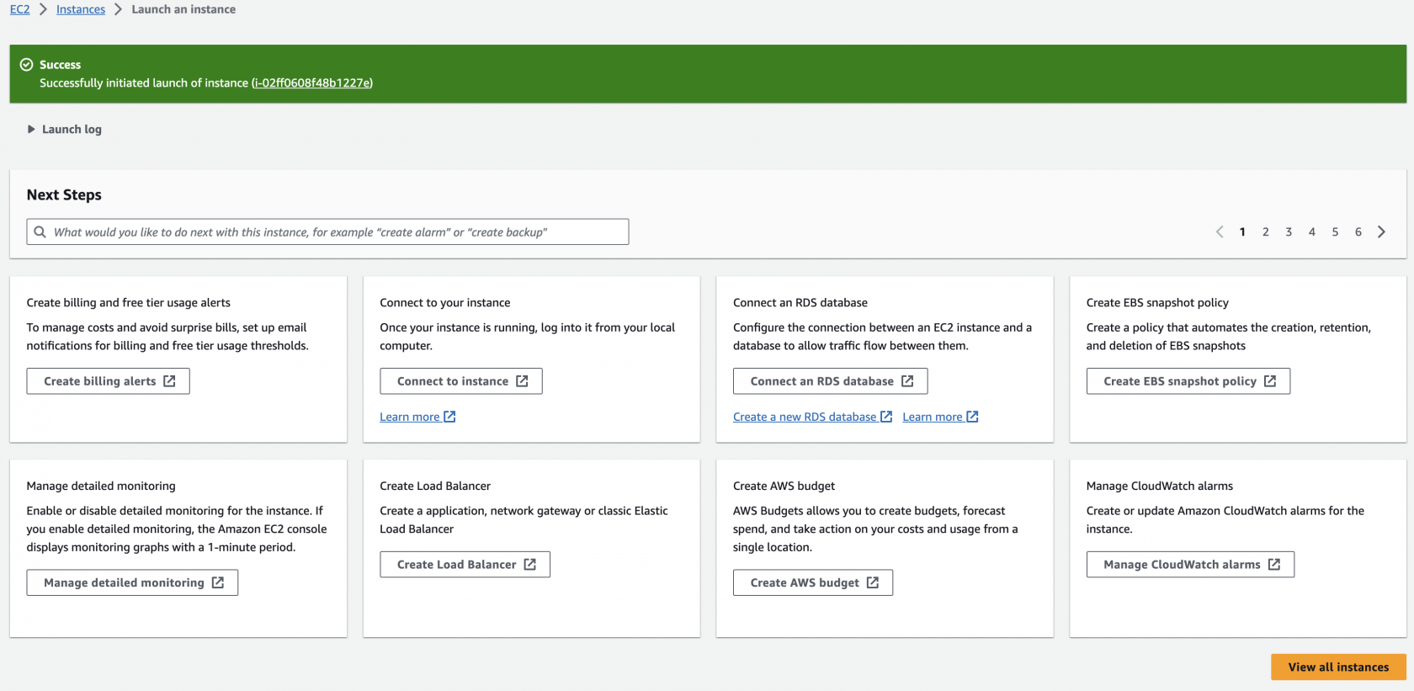1414x691 pixels.
Task: Open the Instances breadcrumb link
Action: [x=81, y=9]
